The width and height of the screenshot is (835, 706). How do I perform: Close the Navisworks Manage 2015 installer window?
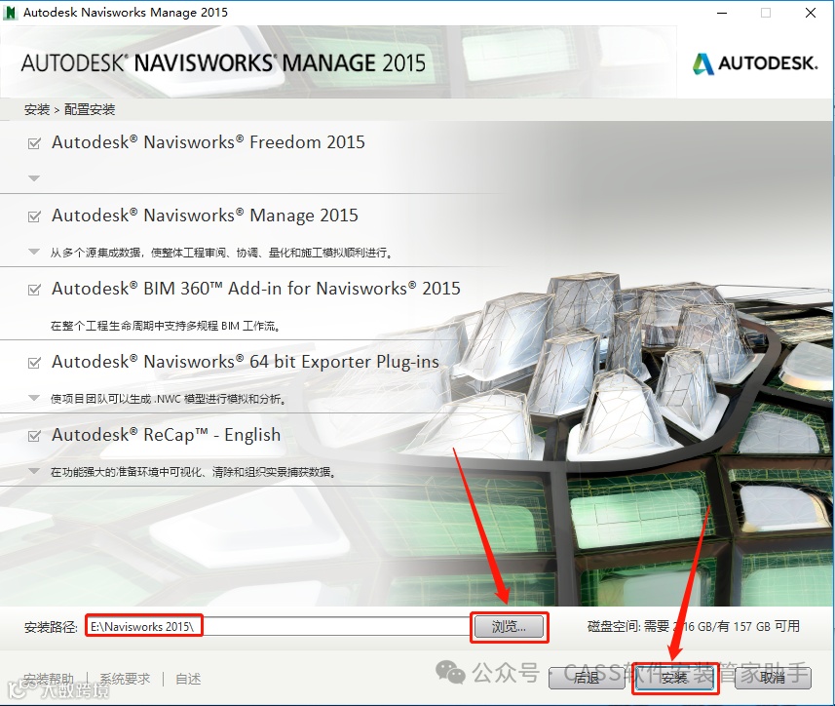click(x=811, y=13)
